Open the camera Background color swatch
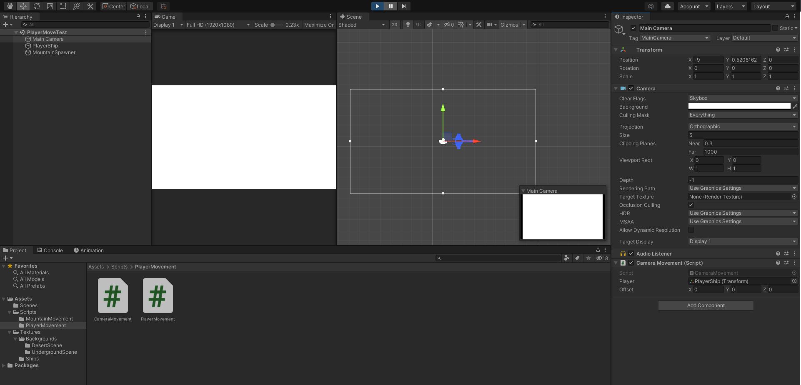Viewport: 801px width, 385px height. (x=739, y=107)
